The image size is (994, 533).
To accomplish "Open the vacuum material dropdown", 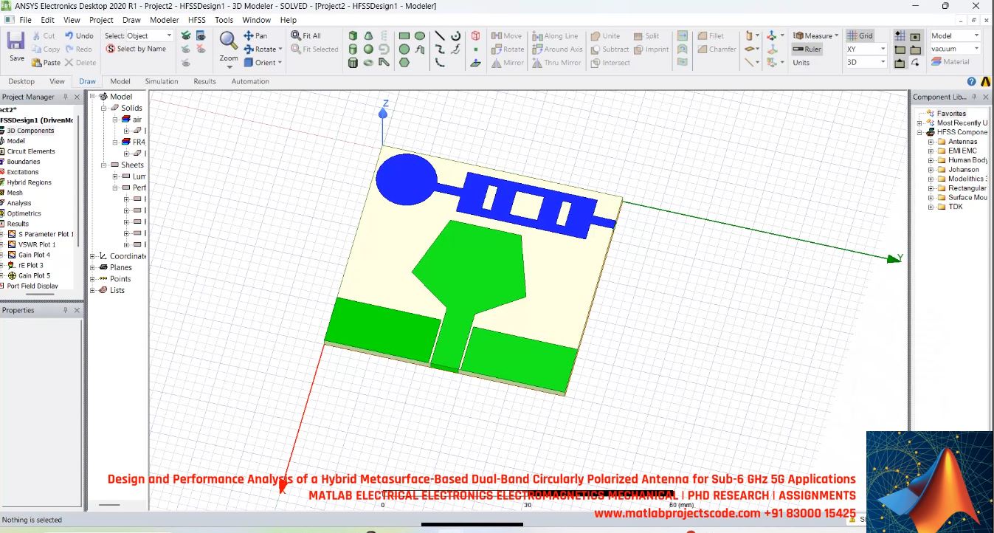I will (x=976, y=49).
